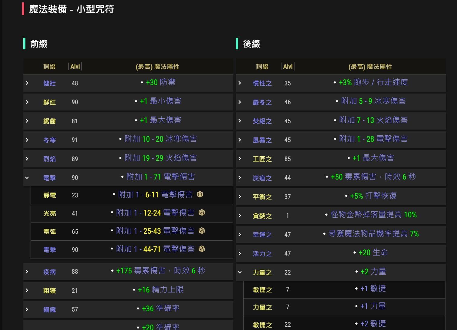The width and height of the screenshot is (457, 330).
Task: Collapse the expanded 力量之 suffix group
Action: coord(240,272)
